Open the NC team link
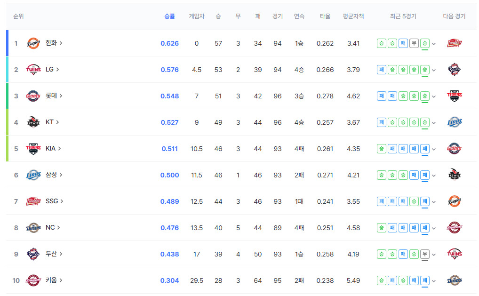The image size is (479, 296). point(53,228)
